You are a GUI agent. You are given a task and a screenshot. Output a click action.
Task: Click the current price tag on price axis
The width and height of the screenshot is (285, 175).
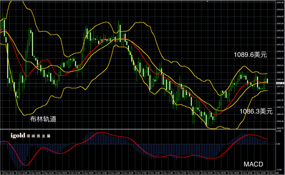coord(280,83)
